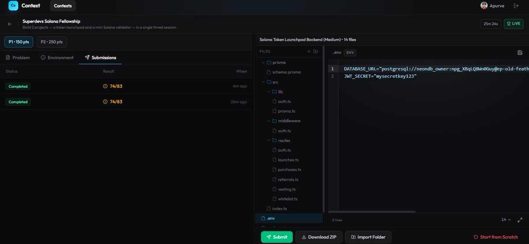529x244 pixels.
Task: Expand the editor to fullscreen
Action: point(520,219)
